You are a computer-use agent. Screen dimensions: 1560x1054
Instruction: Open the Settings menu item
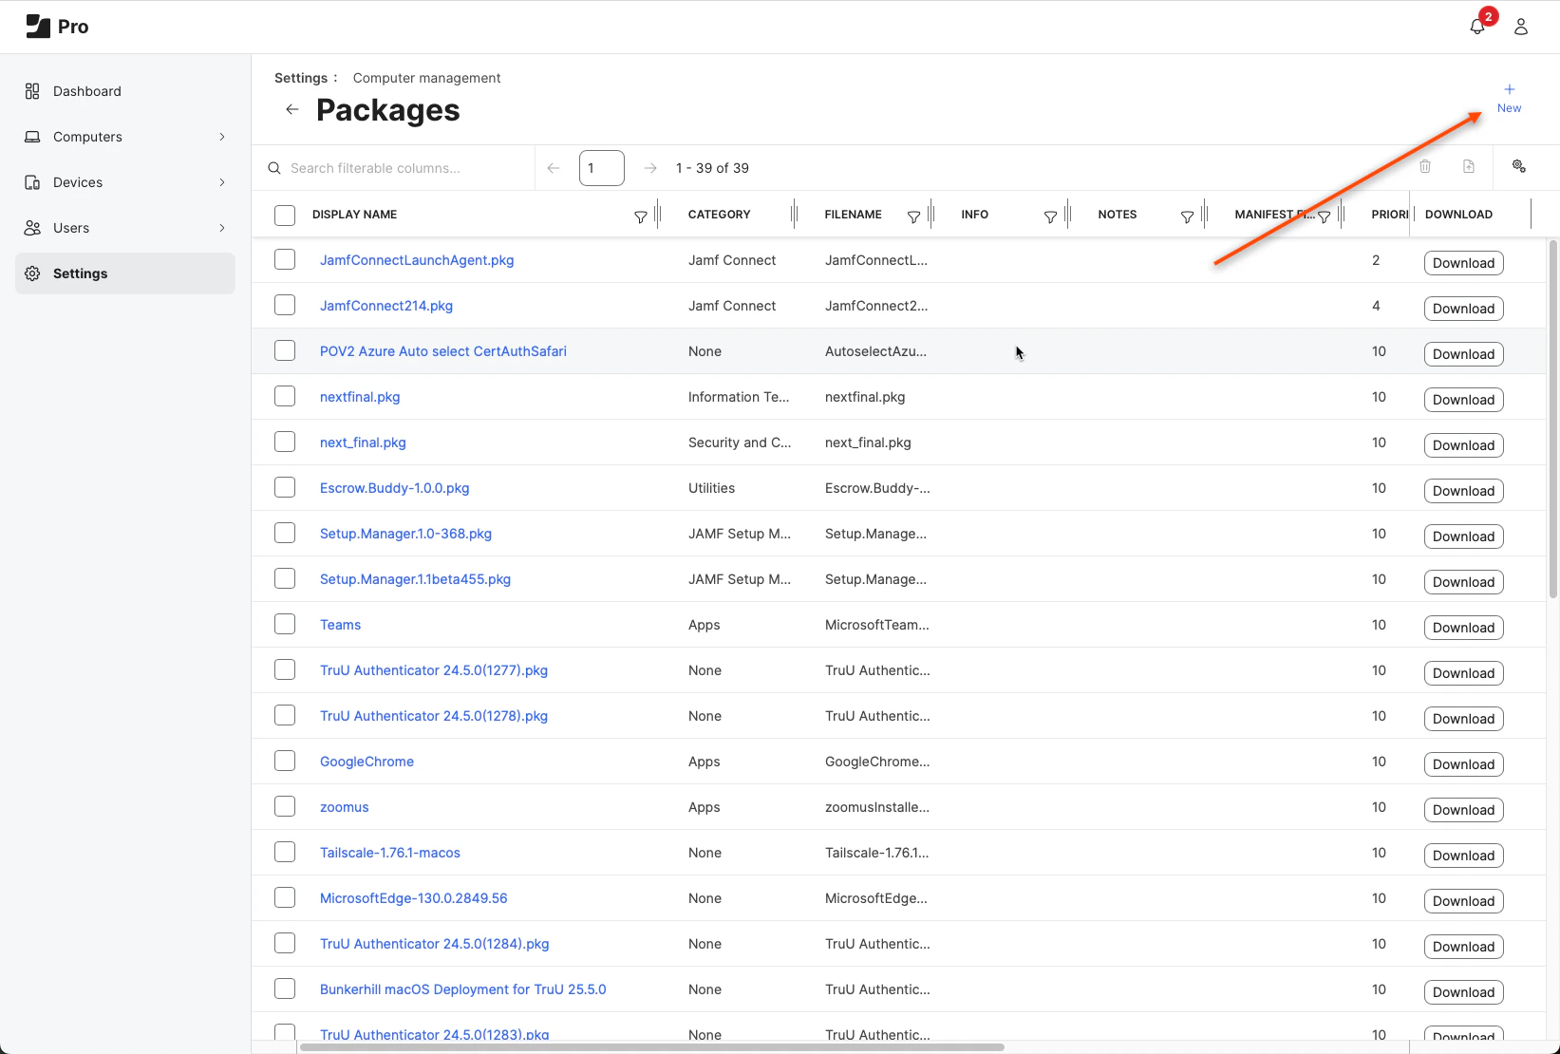click(125, 273)
